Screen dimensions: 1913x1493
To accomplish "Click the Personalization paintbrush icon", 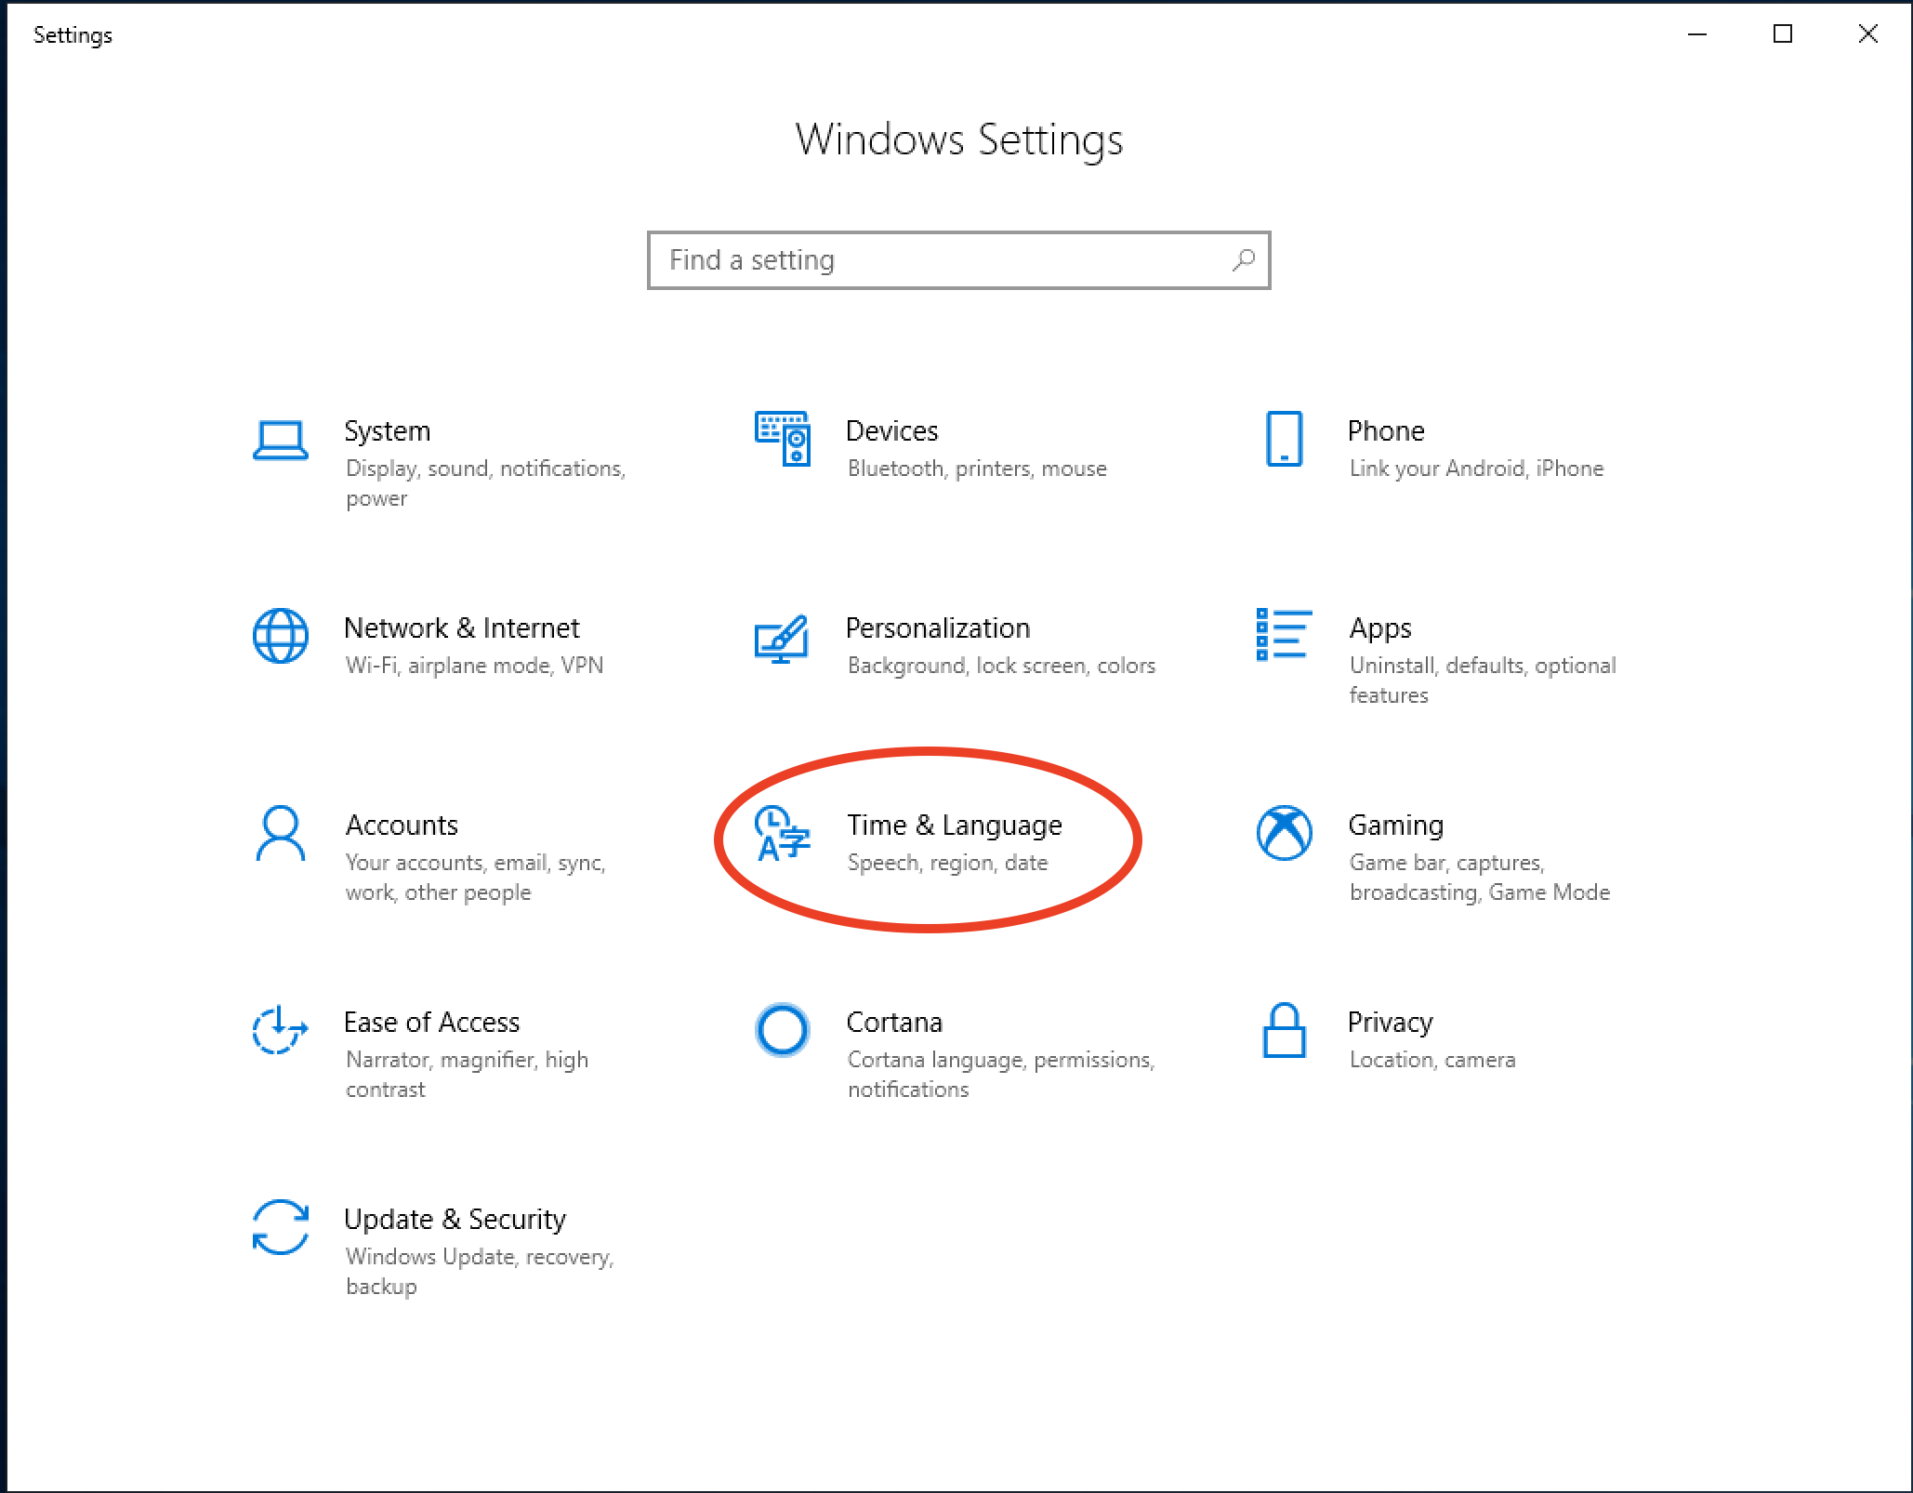I will [782, 638].
